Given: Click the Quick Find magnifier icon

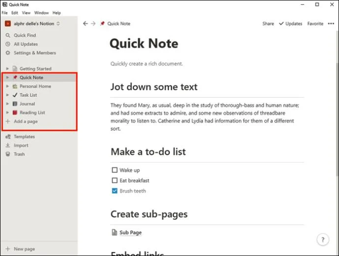Looking at the screenshot, I should pyautogui.click(x=8, y=35).
